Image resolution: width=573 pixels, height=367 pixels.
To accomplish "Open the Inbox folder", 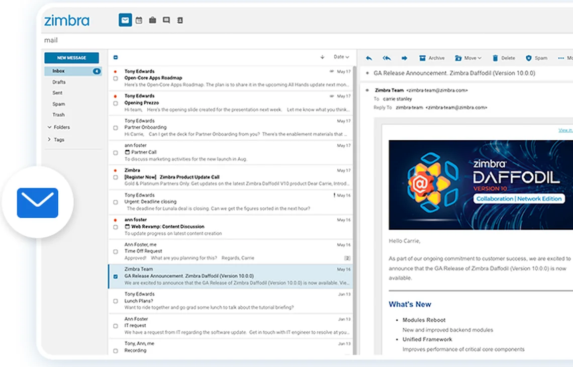I will [x=73, y=71].
